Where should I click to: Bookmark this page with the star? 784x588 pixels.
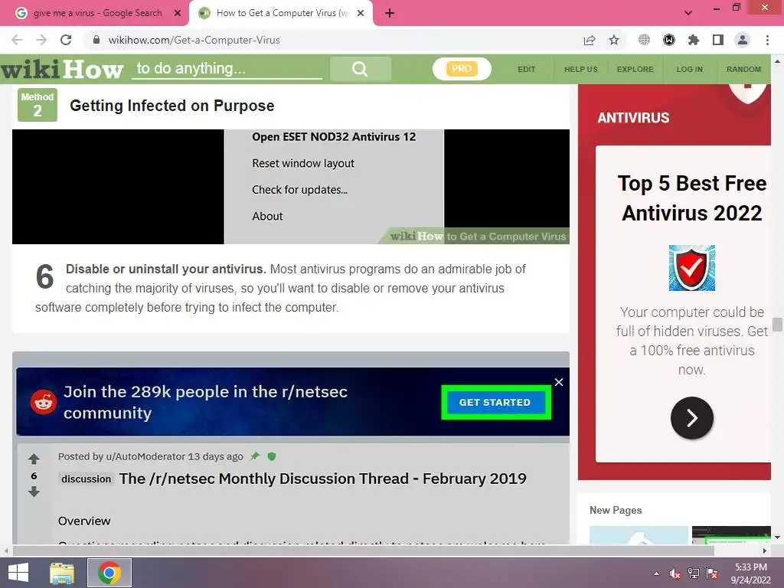614,40
